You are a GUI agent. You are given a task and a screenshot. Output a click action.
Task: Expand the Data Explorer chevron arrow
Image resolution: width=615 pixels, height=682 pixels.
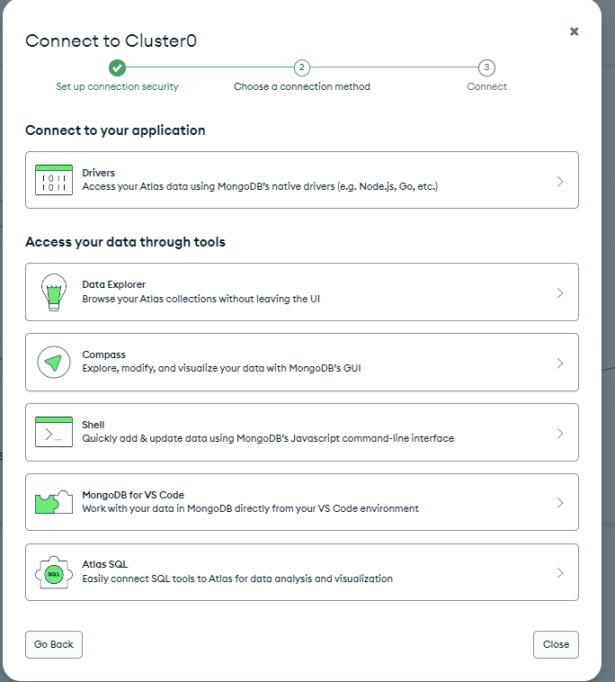[x=560, y=293]
